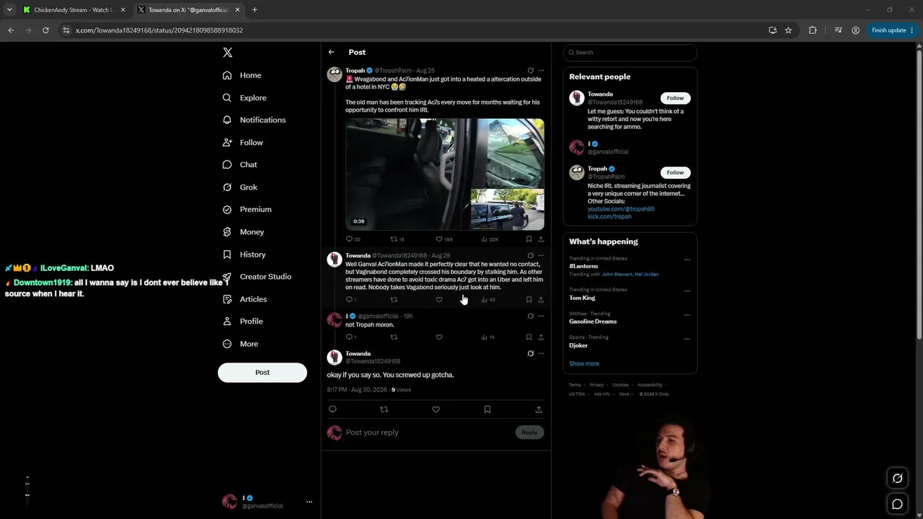Image resolution: width=923 pixels, height=519 pixels.
Task: Open options for Djoker trend
Action: point(687,338)
